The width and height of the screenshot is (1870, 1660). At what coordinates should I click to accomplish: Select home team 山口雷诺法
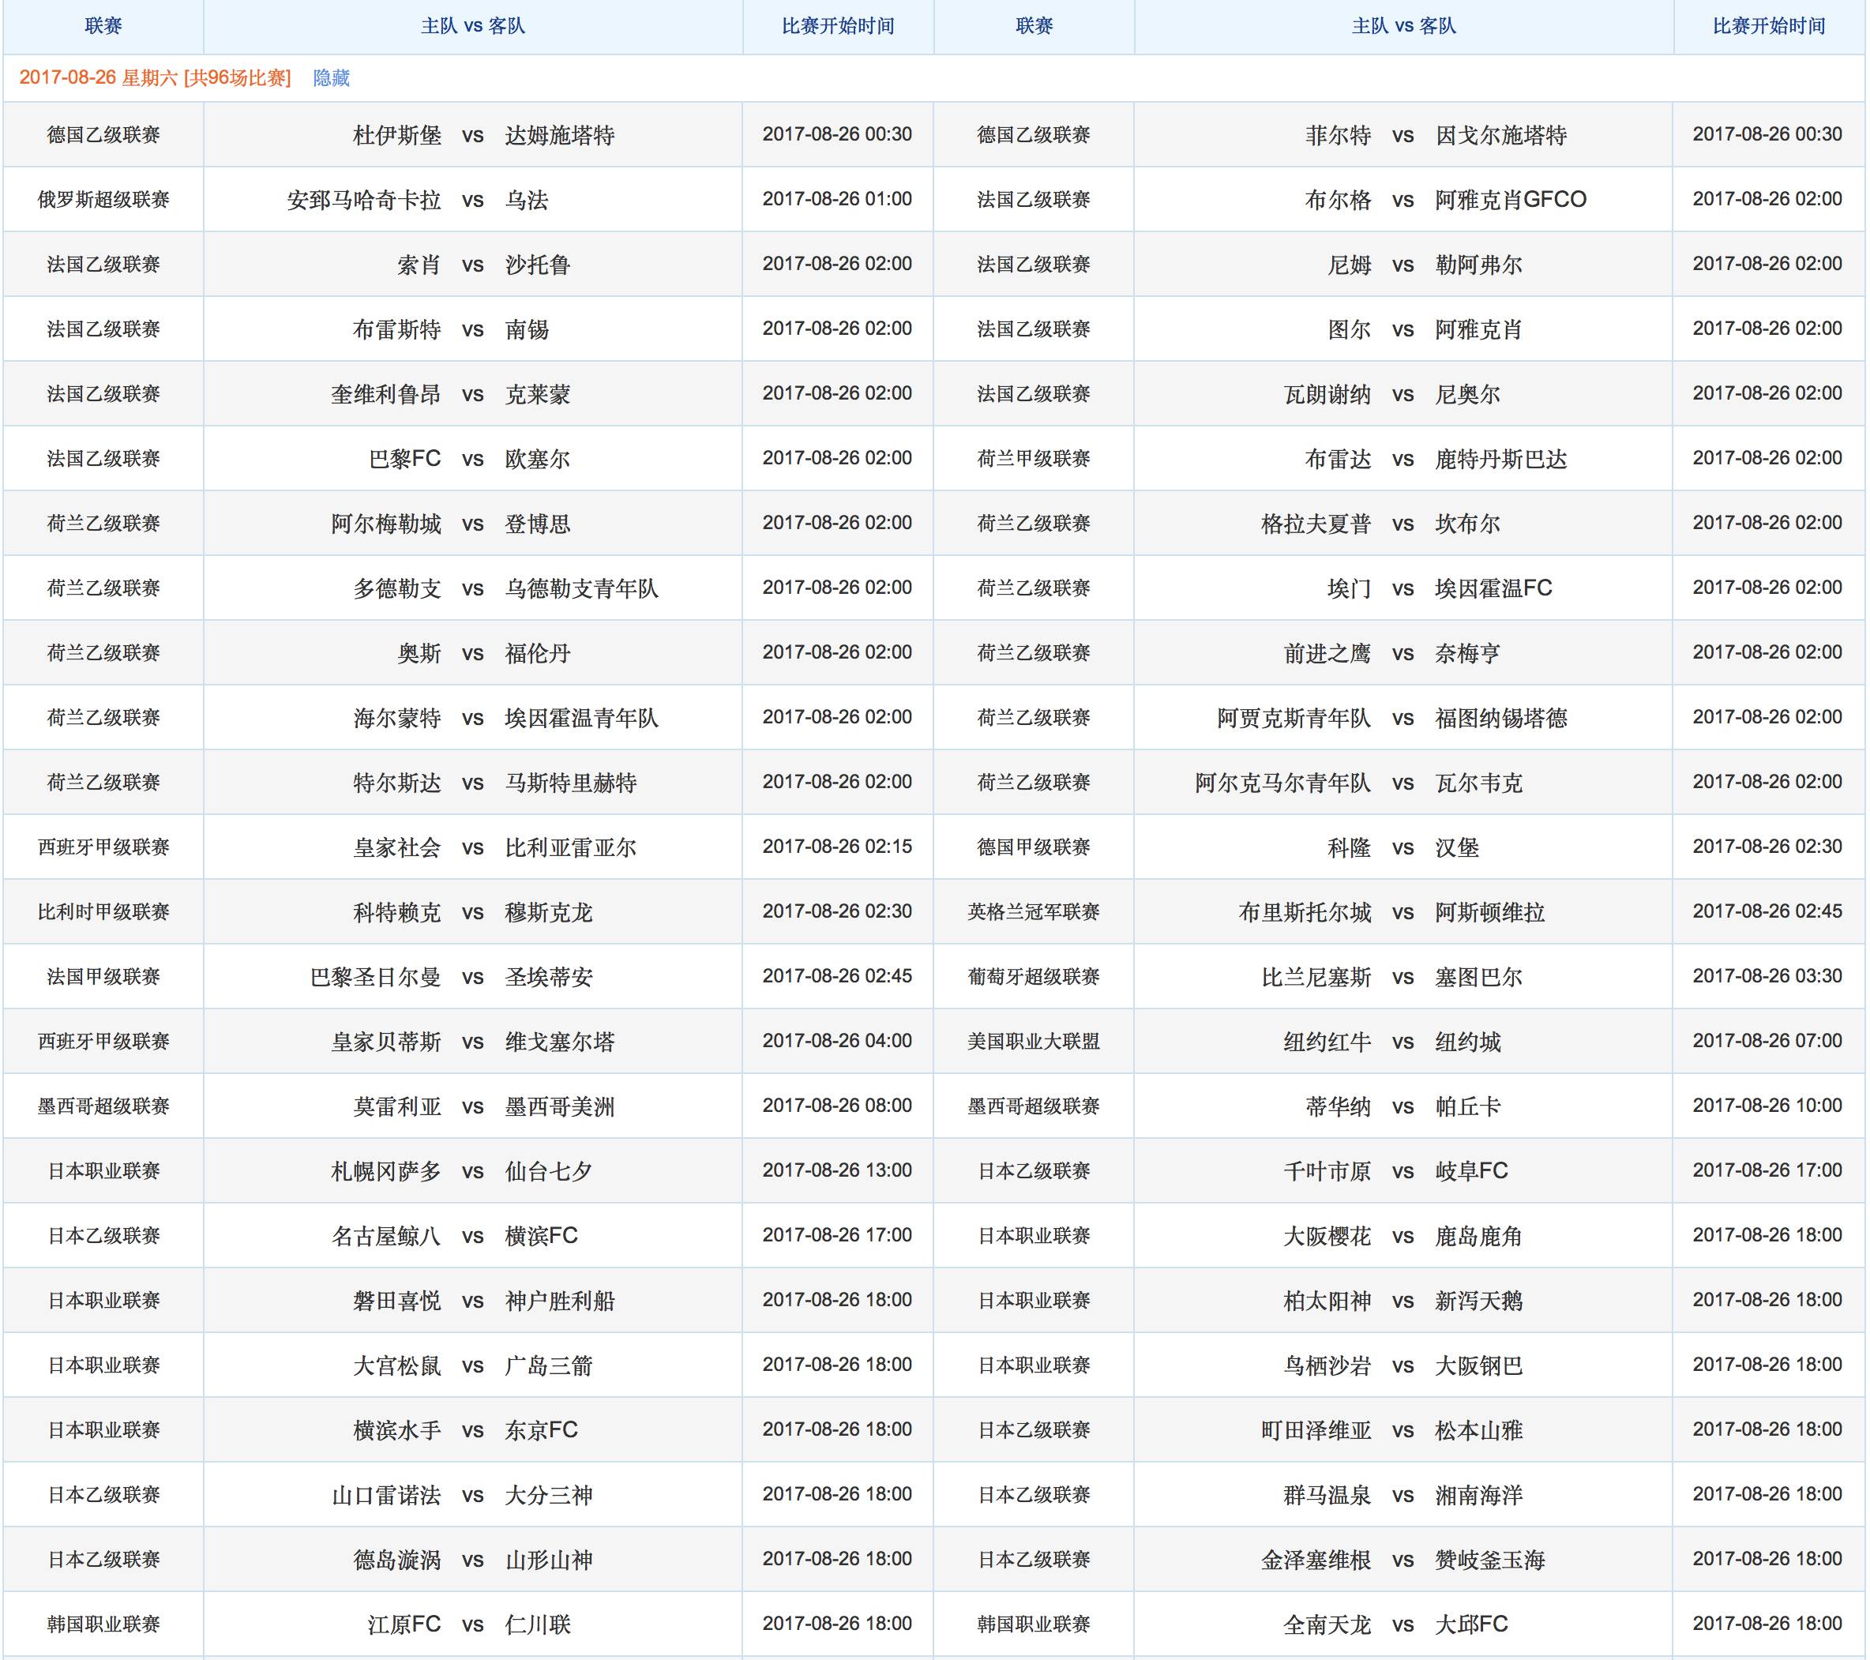[386, 1495]
